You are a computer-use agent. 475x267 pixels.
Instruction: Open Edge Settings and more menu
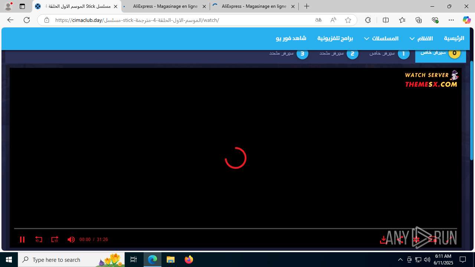point(451,20)
